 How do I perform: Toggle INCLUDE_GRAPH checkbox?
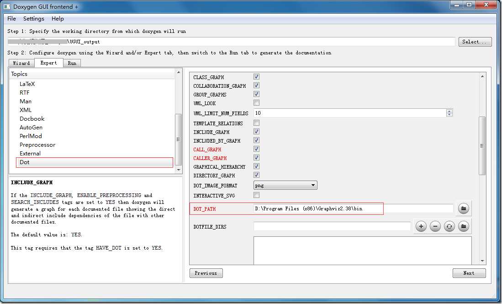pos(256,131)
